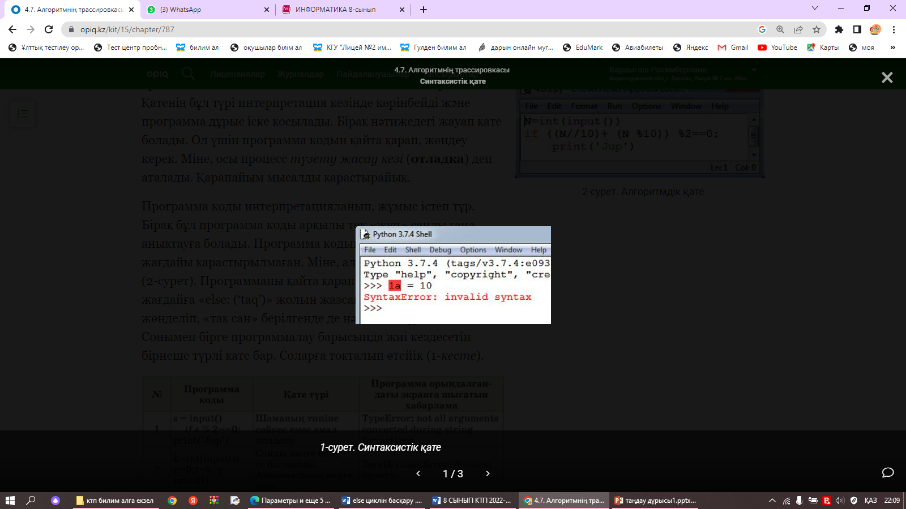906x509 pixels.
Task: Click the zoom magnifier icon in address bar
Action: [780, 29]
